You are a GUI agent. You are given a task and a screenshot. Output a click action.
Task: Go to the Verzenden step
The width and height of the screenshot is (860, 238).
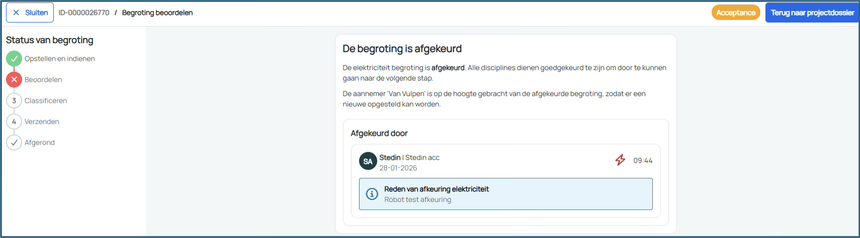tap(42, 122)
